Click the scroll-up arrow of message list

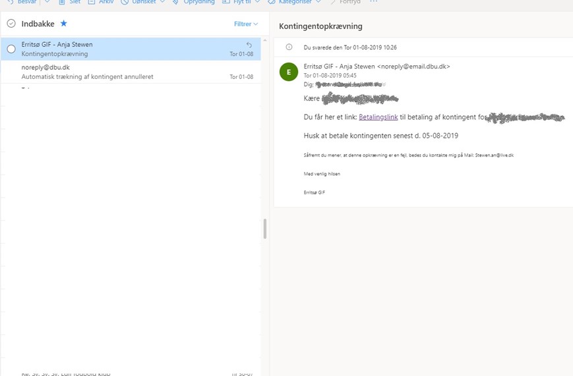coord(265,40)
